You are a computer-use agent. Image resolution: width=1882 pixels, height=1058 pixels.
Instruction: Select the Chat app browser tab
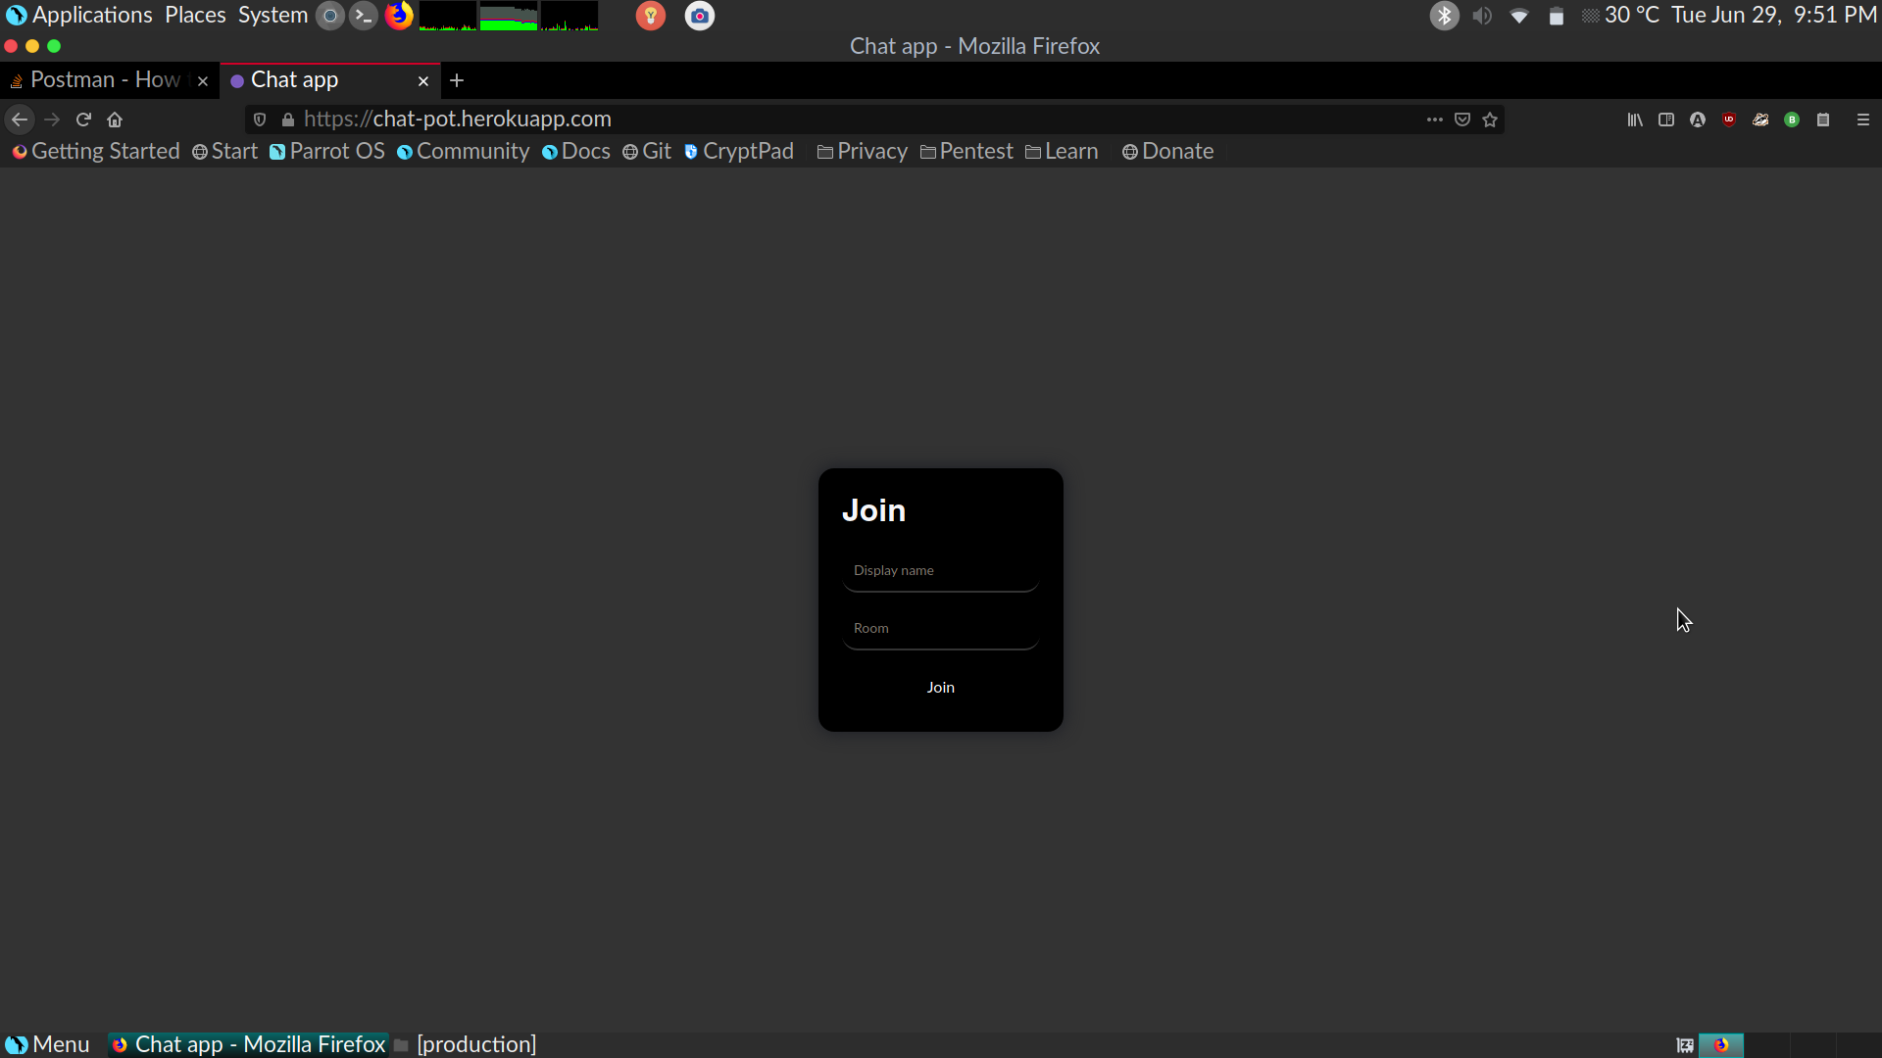(331, 78)
